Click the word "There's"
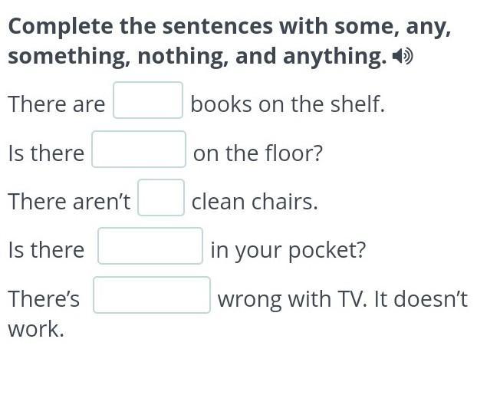The image size is (477, 395). click(x=44, y=299)
